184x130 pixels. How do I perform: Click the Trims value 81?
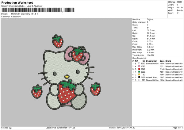(148, 28)
